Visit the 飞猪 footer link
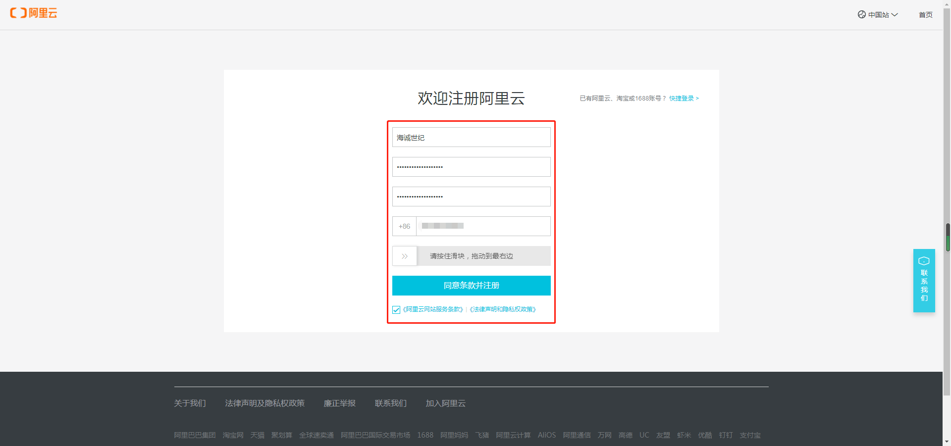Viewport: 951px width, 446px height. [x=482, y=435]
